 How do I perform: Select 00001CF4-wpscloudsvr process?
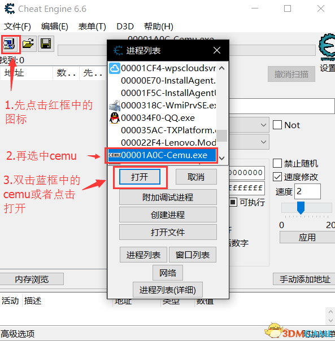point(162,68)
